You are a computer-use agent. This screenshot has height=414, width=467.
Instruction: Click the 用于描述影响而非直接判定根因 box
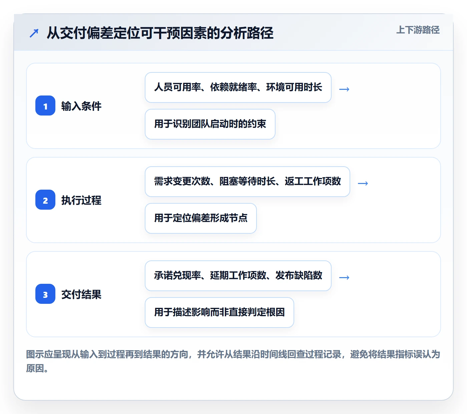(219, 313)
